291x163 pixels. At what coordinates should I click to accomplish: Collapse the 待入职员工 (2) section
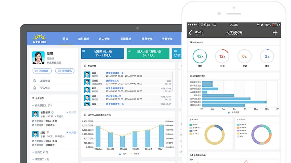click(42, 105)
